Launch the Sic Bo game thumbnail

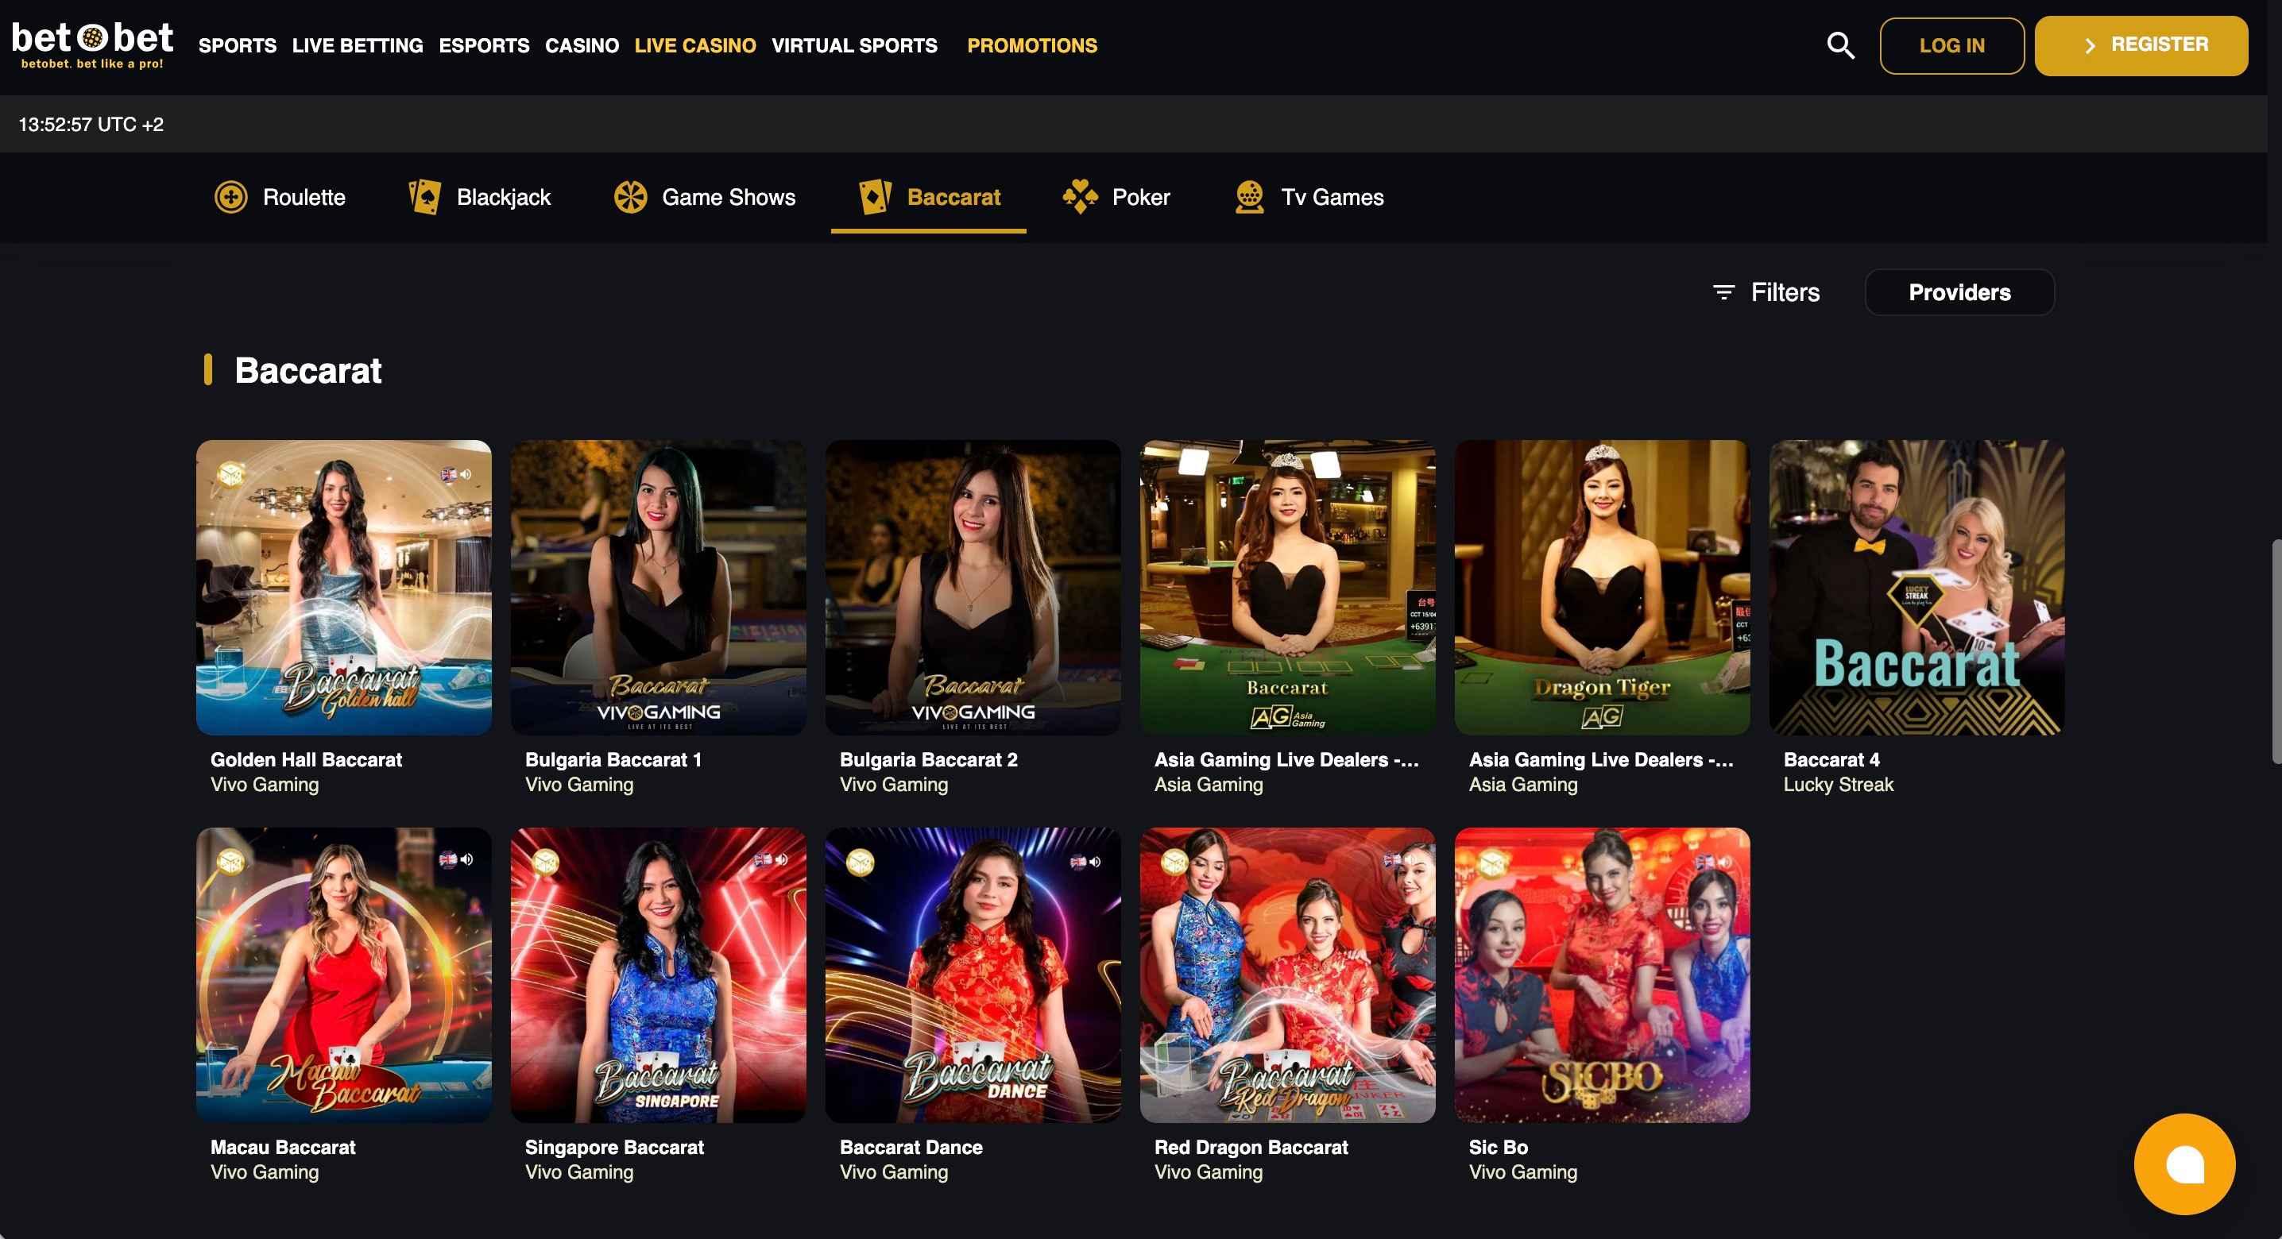[x=1602, y=975]
